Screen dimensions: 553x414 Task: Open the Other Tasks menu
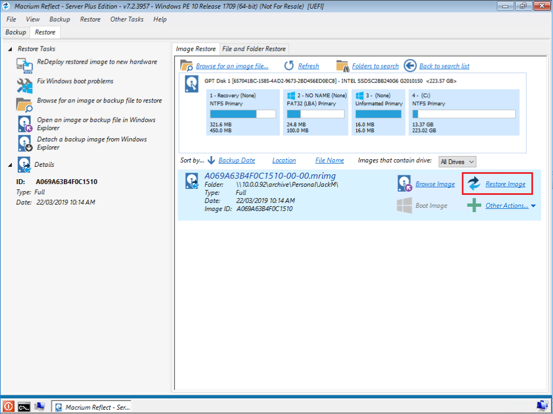127,19
